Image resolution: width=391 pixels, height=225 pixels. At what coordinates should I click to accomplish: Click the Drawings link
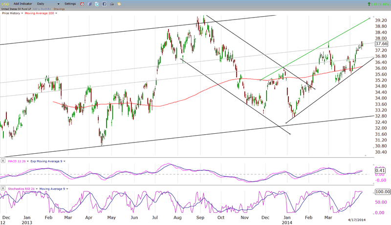click(59, 9)
